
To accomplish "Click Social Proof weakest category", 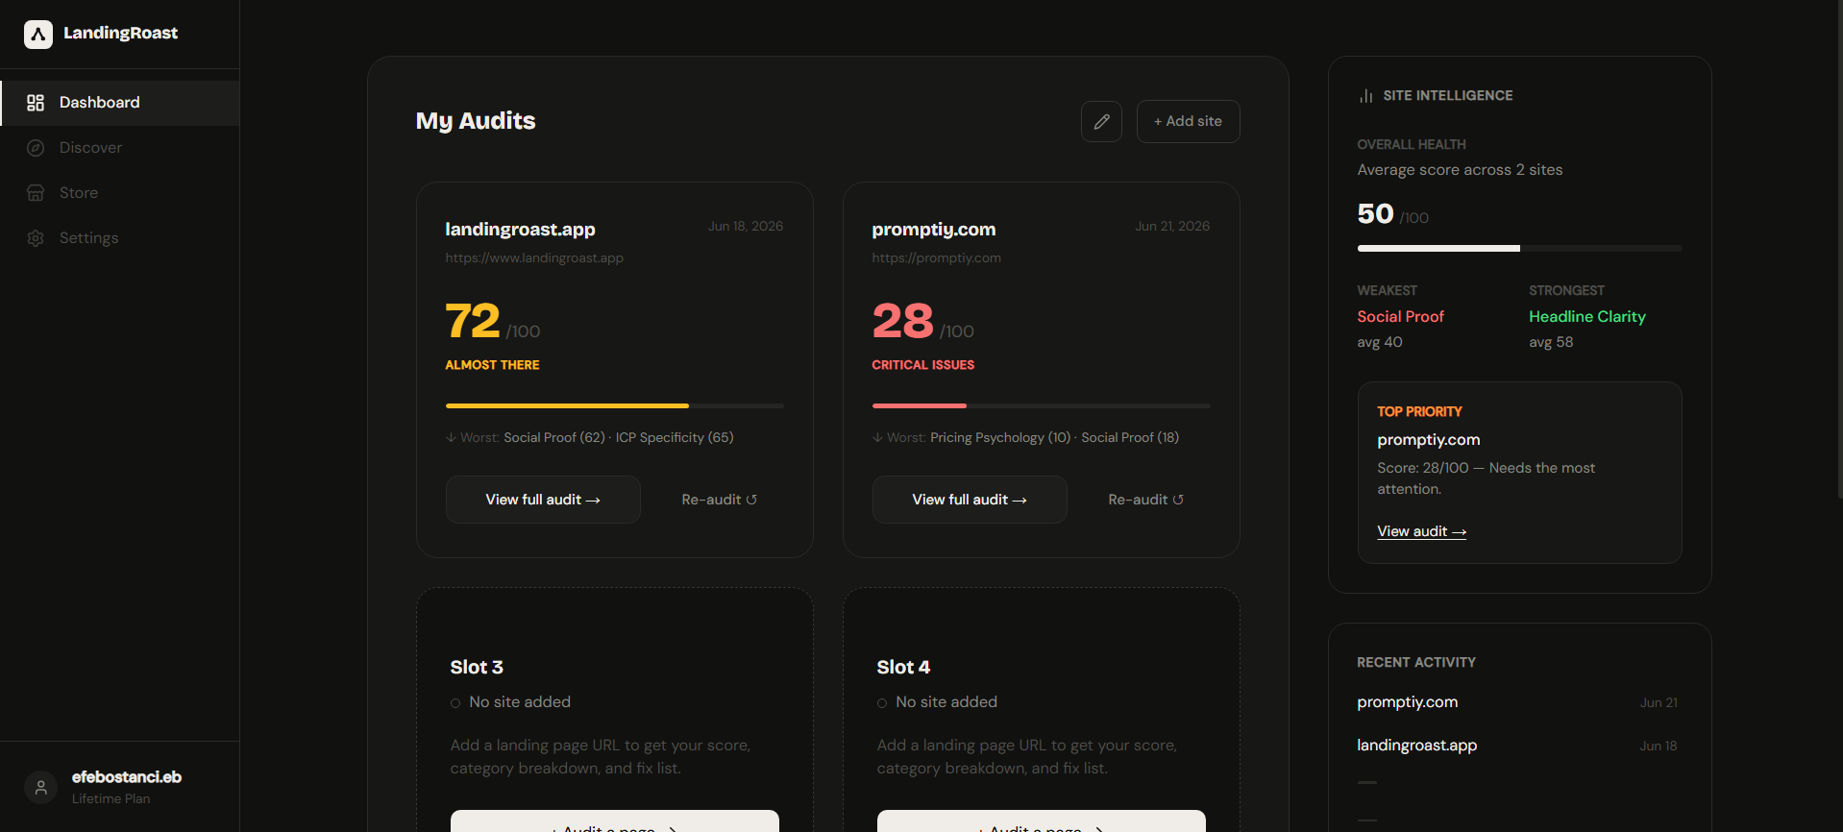I will click(x=1400, y=317).
